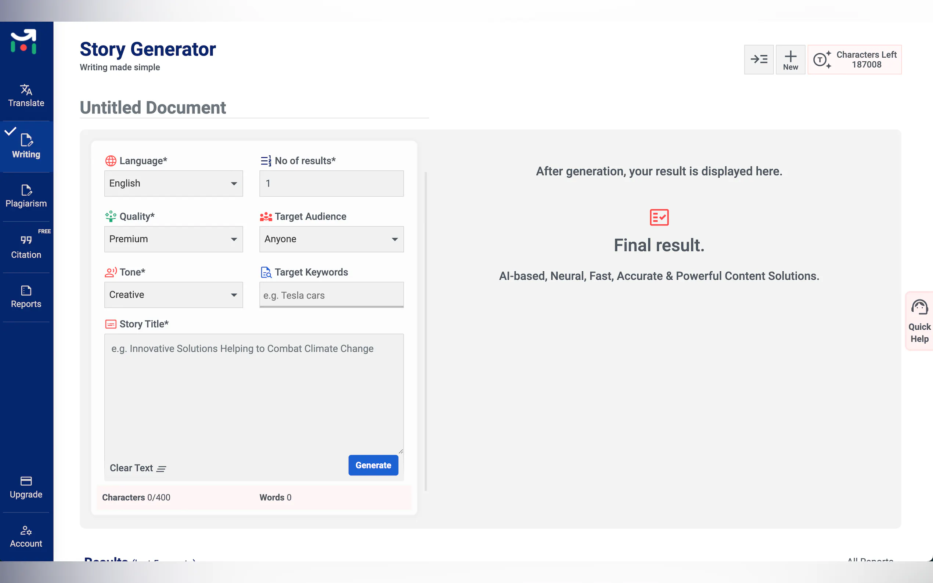The height and width of the screenshot is (583, 933).
Task: Open Reports from the sidebar
Action: point(26,297)
